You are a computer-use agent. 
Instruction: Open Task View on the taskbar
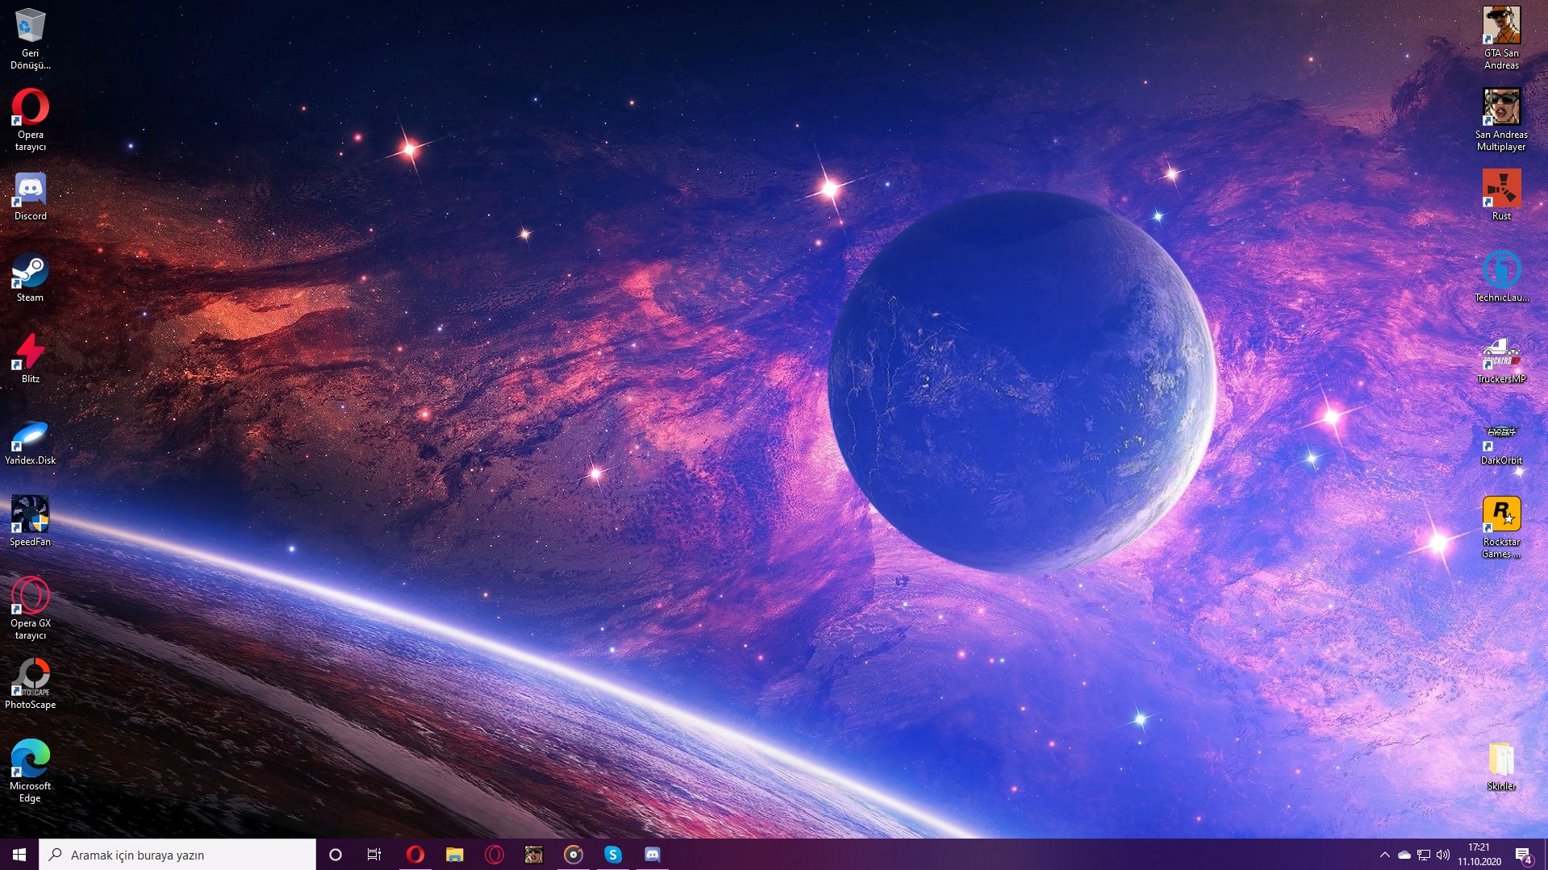click(x=374, y=855)
